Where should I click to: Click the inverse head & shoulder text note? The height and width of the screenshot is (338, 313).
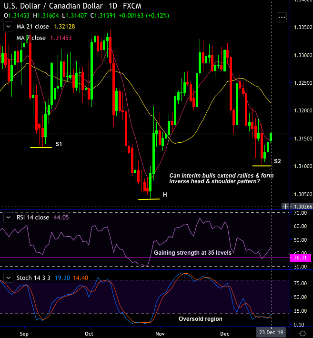click(x=222, y=179)
